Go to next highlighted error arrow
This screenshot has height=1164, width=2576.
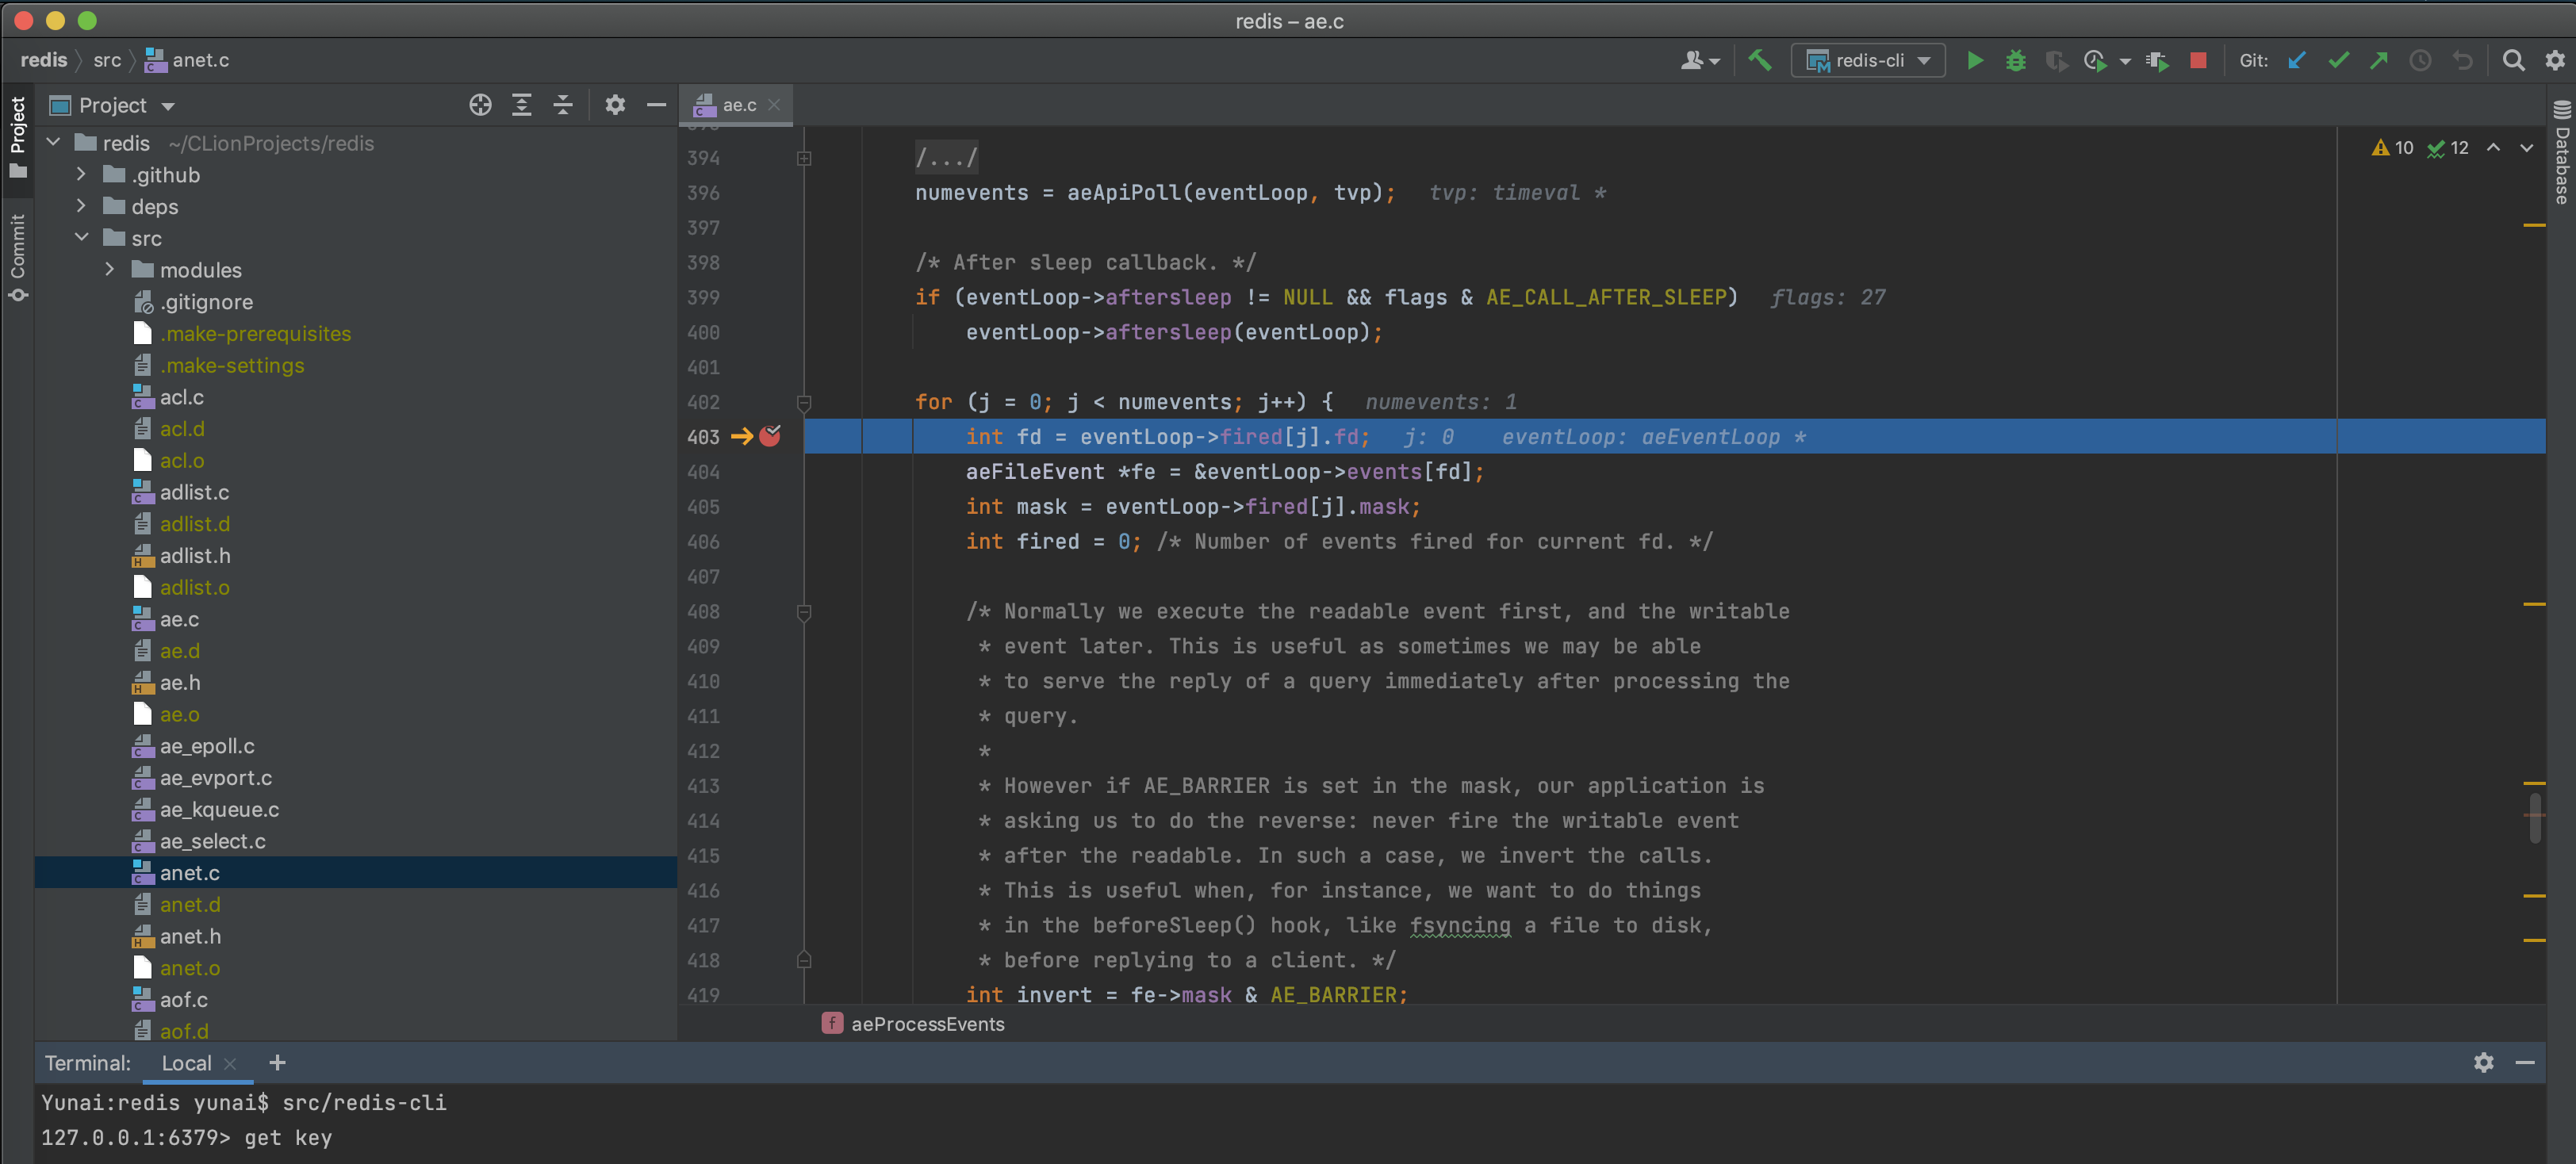pyautogui.click(x=2527, y=148)
